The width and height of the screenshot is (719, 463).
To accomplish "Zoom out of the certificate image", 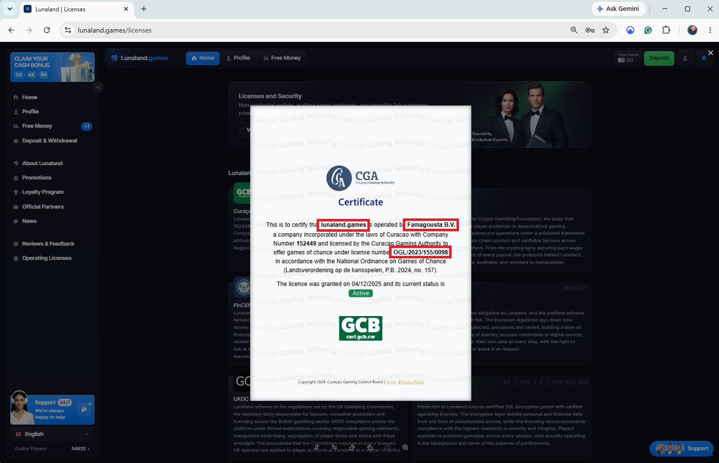I will coord(387,447).
